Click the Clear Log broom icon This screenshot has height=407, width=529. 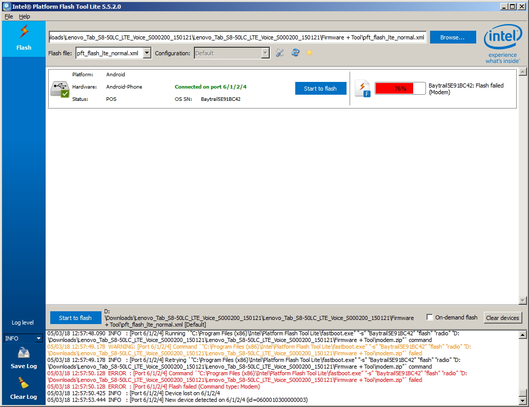23,383
